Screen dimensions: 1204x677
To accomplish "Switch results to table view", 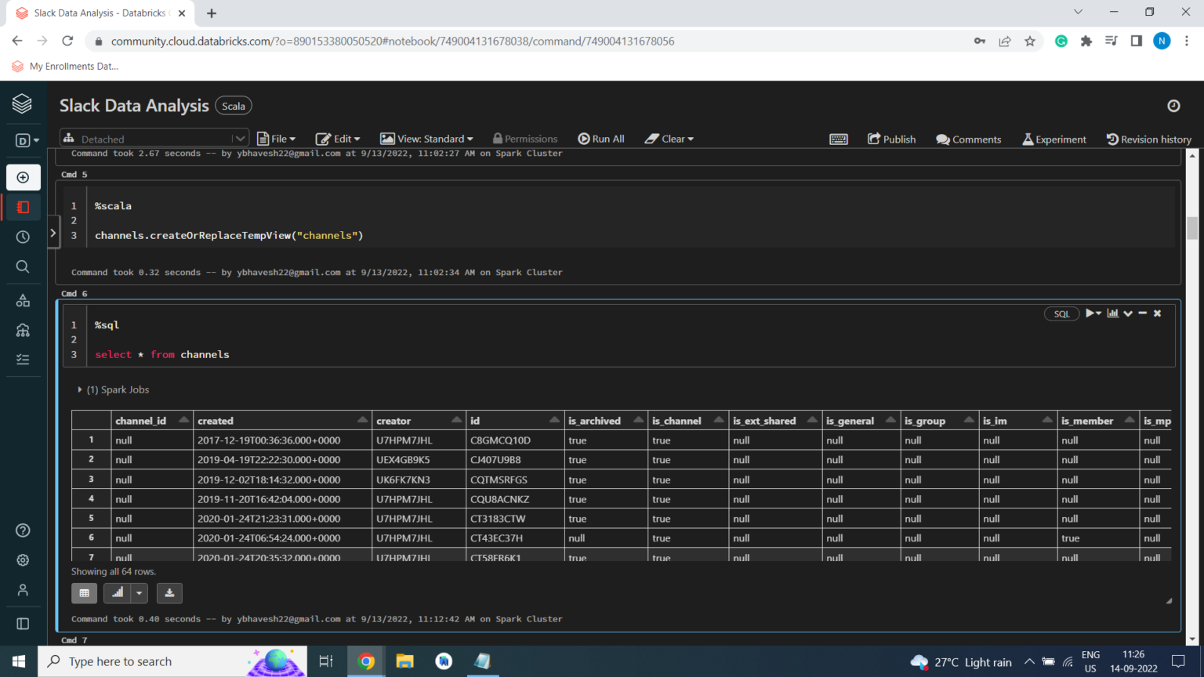I will (84, 593).
